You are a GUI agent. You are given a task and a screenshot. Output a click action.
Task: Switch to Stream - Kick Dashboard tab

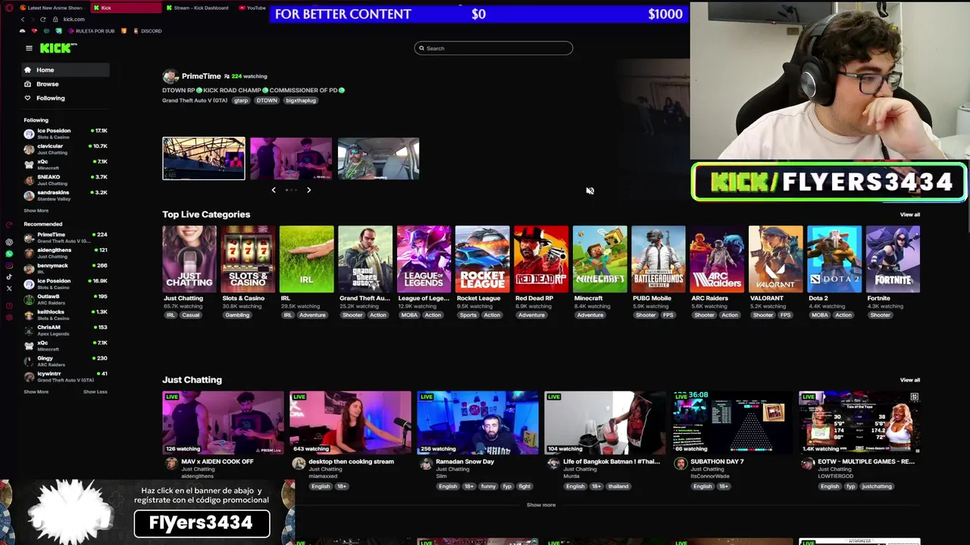point(199,8)
